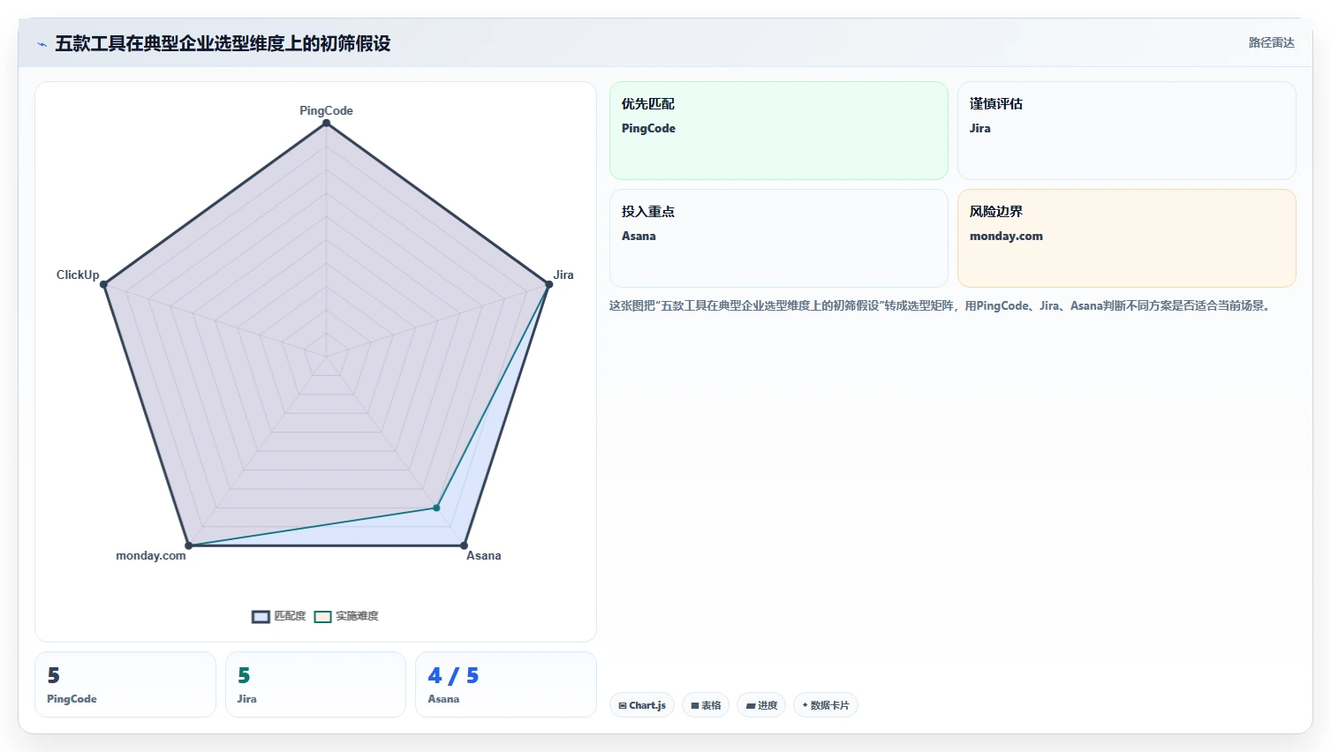
Task: Open the 投入重点 Asana card
Action: (779, 238)
